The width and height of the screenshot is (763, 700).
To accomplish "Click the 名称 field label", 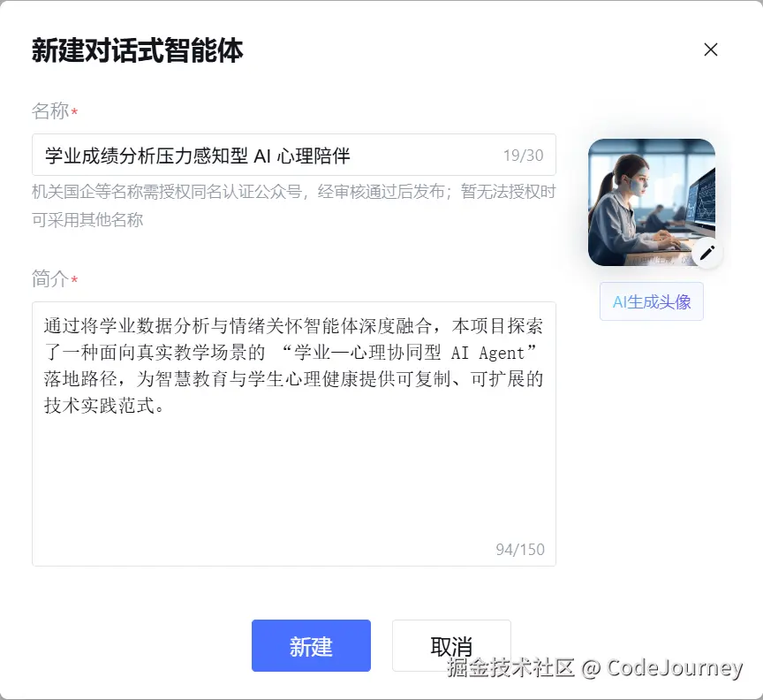I will (50, 111).
